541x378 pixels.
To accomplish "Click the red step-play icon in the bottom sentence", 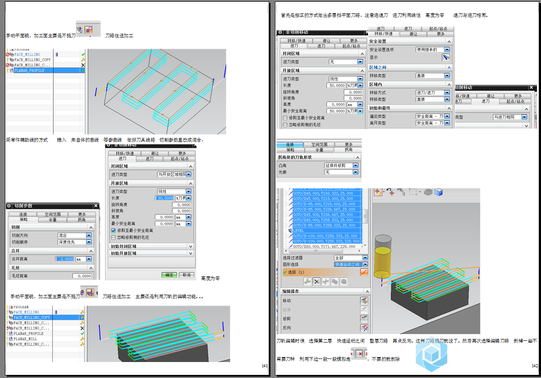I will 359,354.
